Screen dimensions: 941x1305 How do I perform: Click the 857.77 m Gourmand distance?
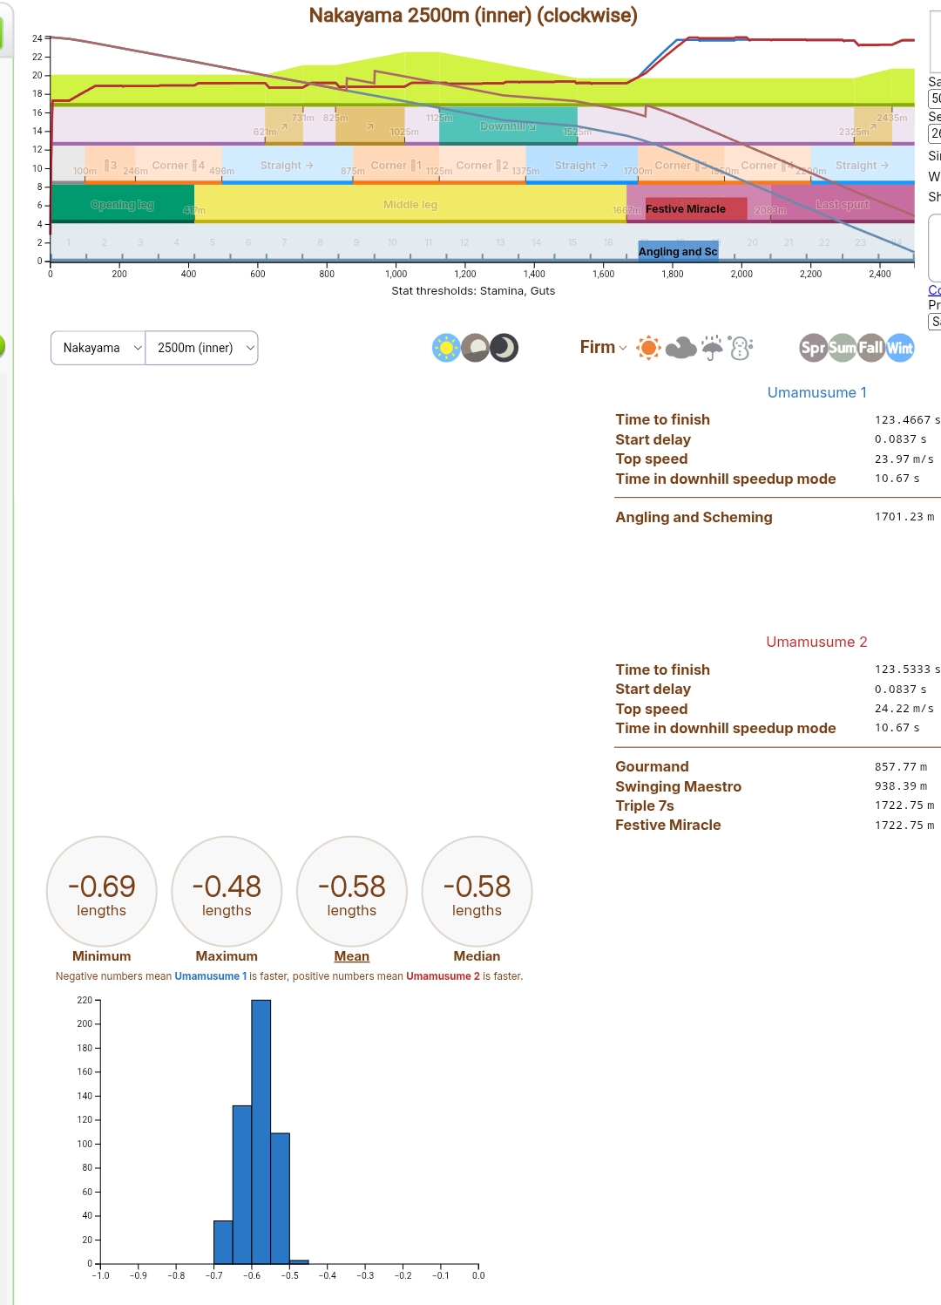[x=901, y=767]
